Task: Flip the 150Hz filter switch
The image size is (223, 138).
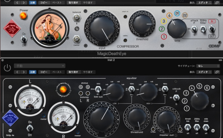Action: pyautogui.click(x=203, y=29)
